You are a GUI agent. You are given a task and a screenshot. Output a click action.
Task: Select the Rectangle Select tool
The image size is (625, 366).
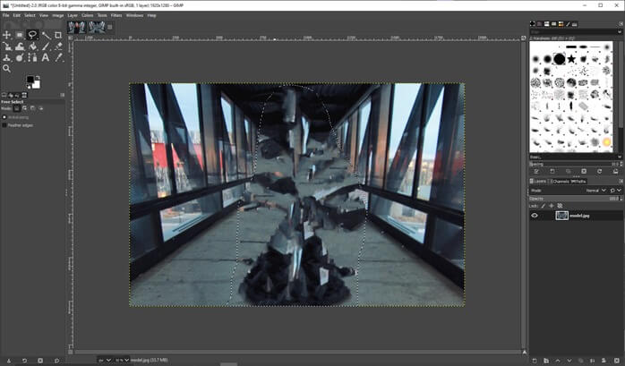point(20,35)
